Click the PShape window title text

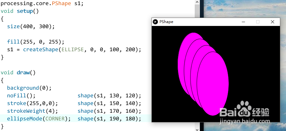[166, 22]
